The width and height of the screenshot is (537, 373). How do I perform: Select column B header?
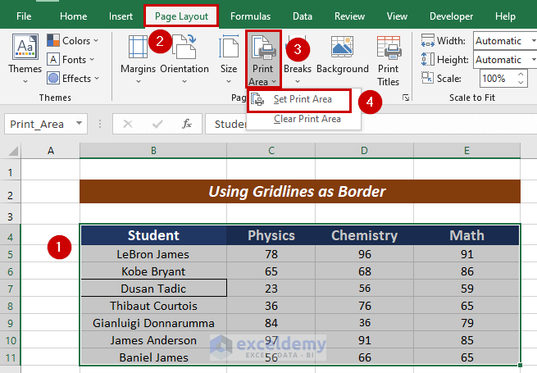point(153,151)
